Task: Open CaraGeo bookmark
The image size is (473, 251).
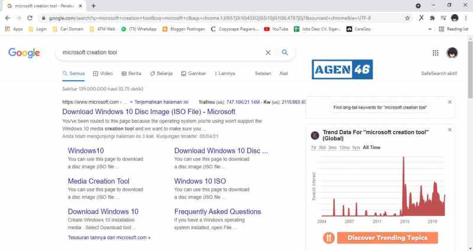Action: click(x=358, y=29)
